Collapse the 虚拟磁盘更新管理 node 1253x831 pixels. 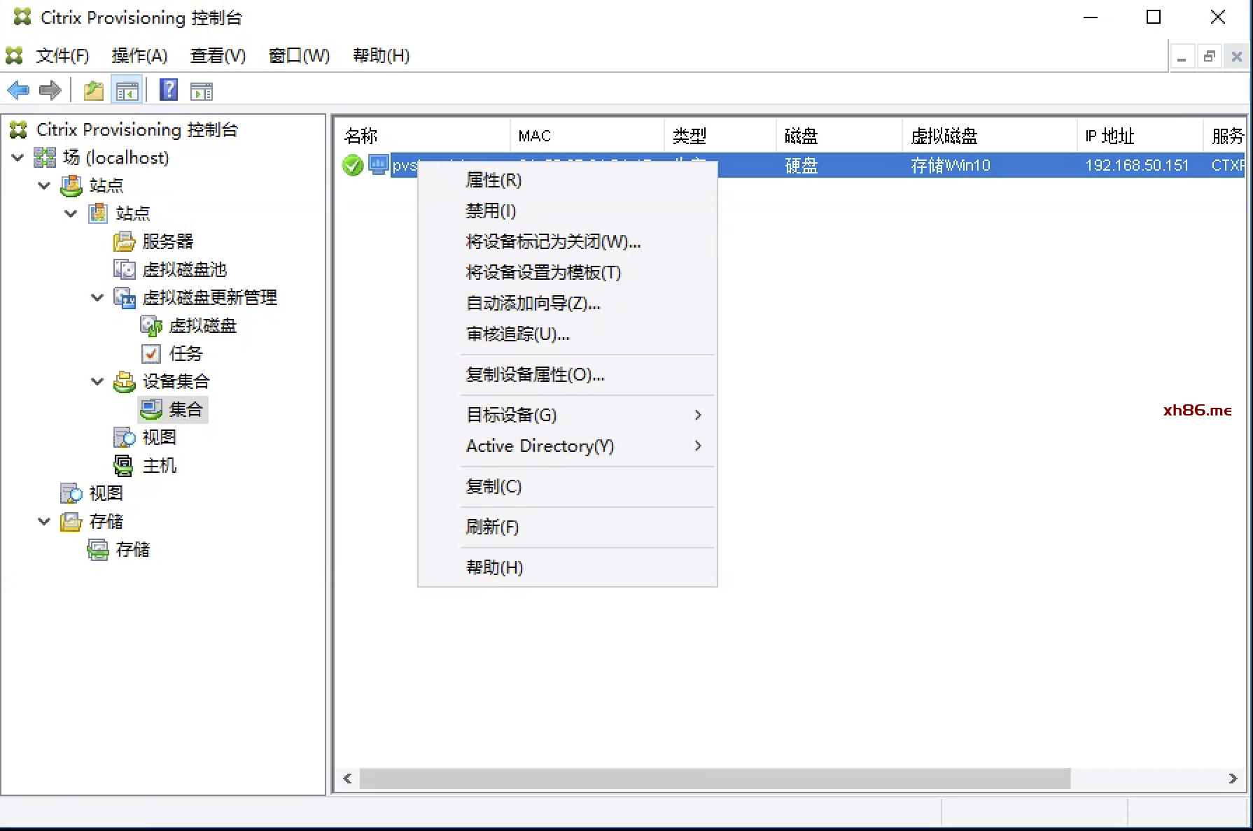97,297
